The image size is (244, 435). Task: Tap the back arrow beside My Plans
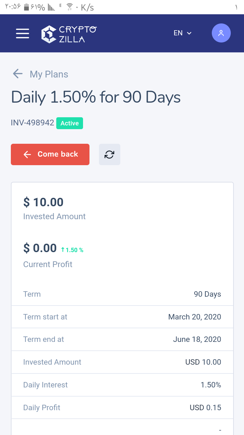click(x=18, y=74)
